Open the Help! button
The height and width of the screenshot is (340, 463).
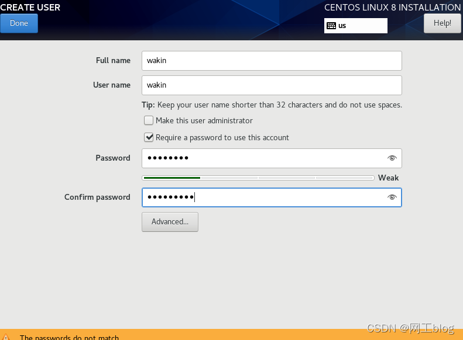click(442, 23)
